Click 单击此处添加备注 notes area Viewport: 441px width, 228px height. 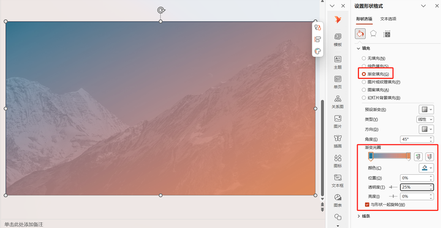tap(24, 224)
